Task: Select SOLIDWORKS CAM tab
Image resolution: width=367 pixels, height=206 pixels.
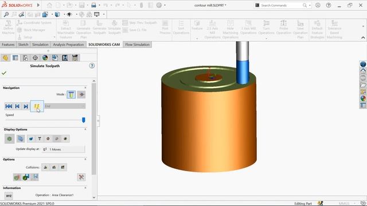Action: [x=104, y=45]
